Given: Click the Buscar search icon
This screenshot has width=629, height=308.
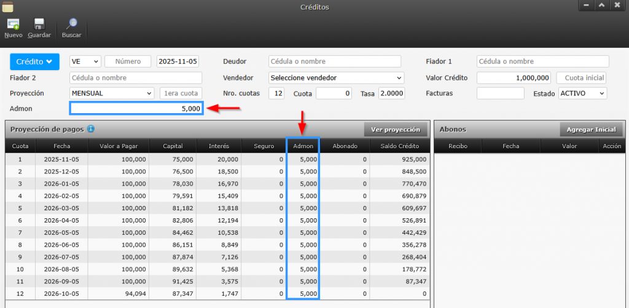Looking at the screenshot, I should 72,25.
